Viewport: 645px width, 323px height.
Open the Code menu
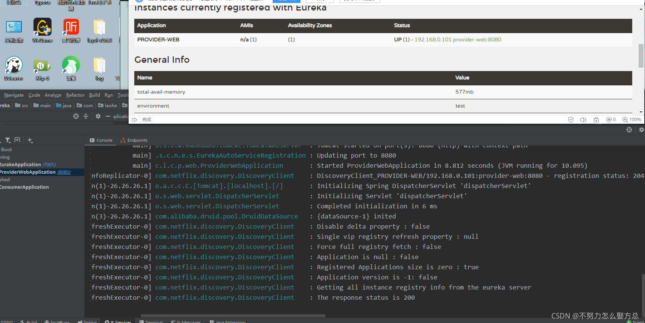34,95
